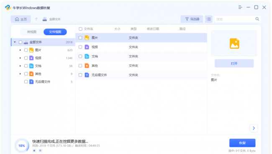Open the 筛选器 filter button

pyautogui.click(x=192, y=19)
